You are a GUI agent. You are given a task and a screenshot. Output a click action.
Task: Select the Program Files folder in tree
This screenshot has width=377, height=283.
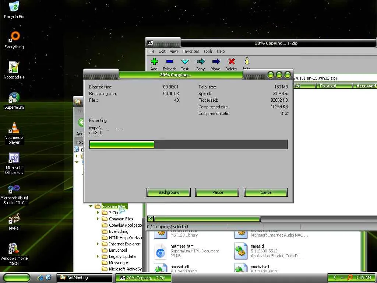tap(114, 206)
